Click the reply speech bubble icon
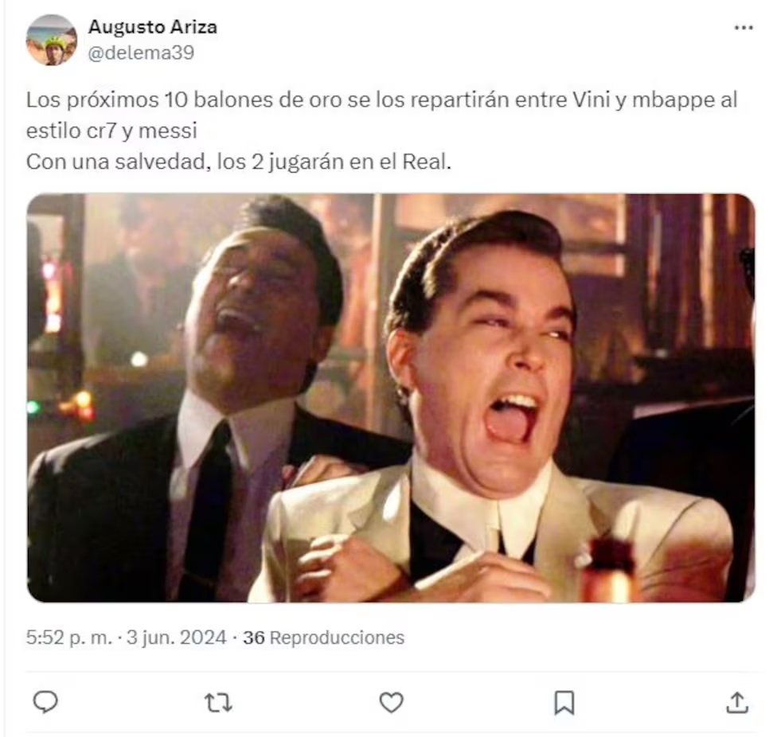This screenshot has height=737, width=777. coord(45,702)
